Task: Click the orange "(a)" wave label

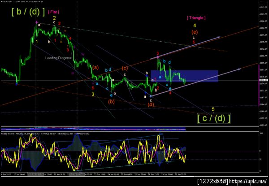Action: click(95, 67)
